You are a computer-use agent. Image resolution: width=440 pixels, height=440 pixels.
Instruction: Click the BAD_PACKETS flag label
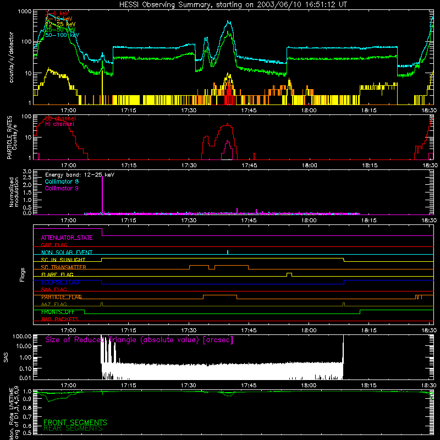click(x=60, y=319)
